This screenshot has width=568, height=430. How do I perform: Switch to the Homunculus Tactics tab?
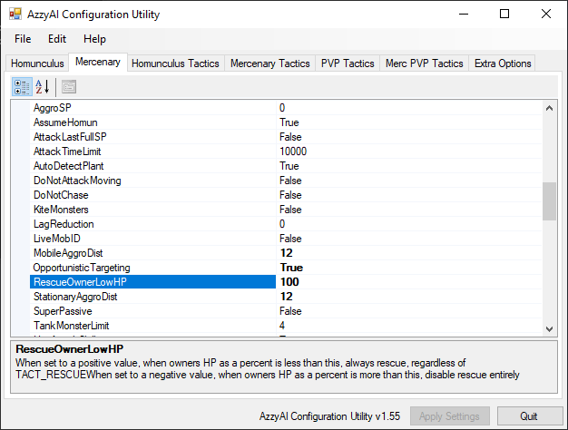click(x=175, y=64)
